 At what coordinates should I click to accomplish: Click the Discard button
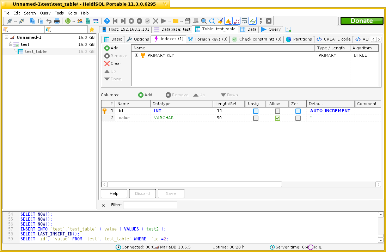(x=142, y=193)
